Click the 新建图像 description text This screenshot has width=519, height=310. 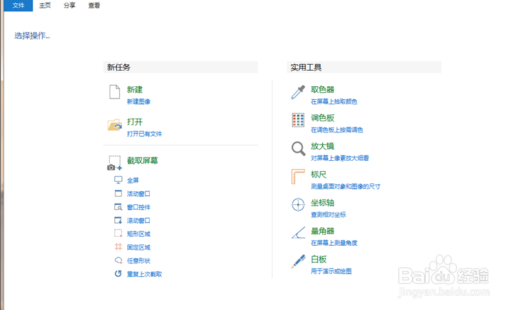click(139, 102)
